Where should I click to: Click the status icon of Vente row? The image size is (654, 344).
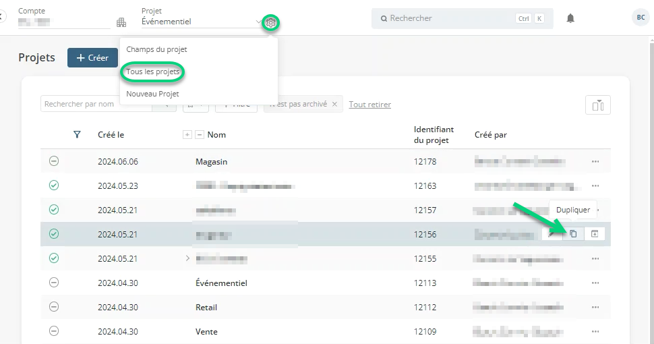click(x=54, y=331)
